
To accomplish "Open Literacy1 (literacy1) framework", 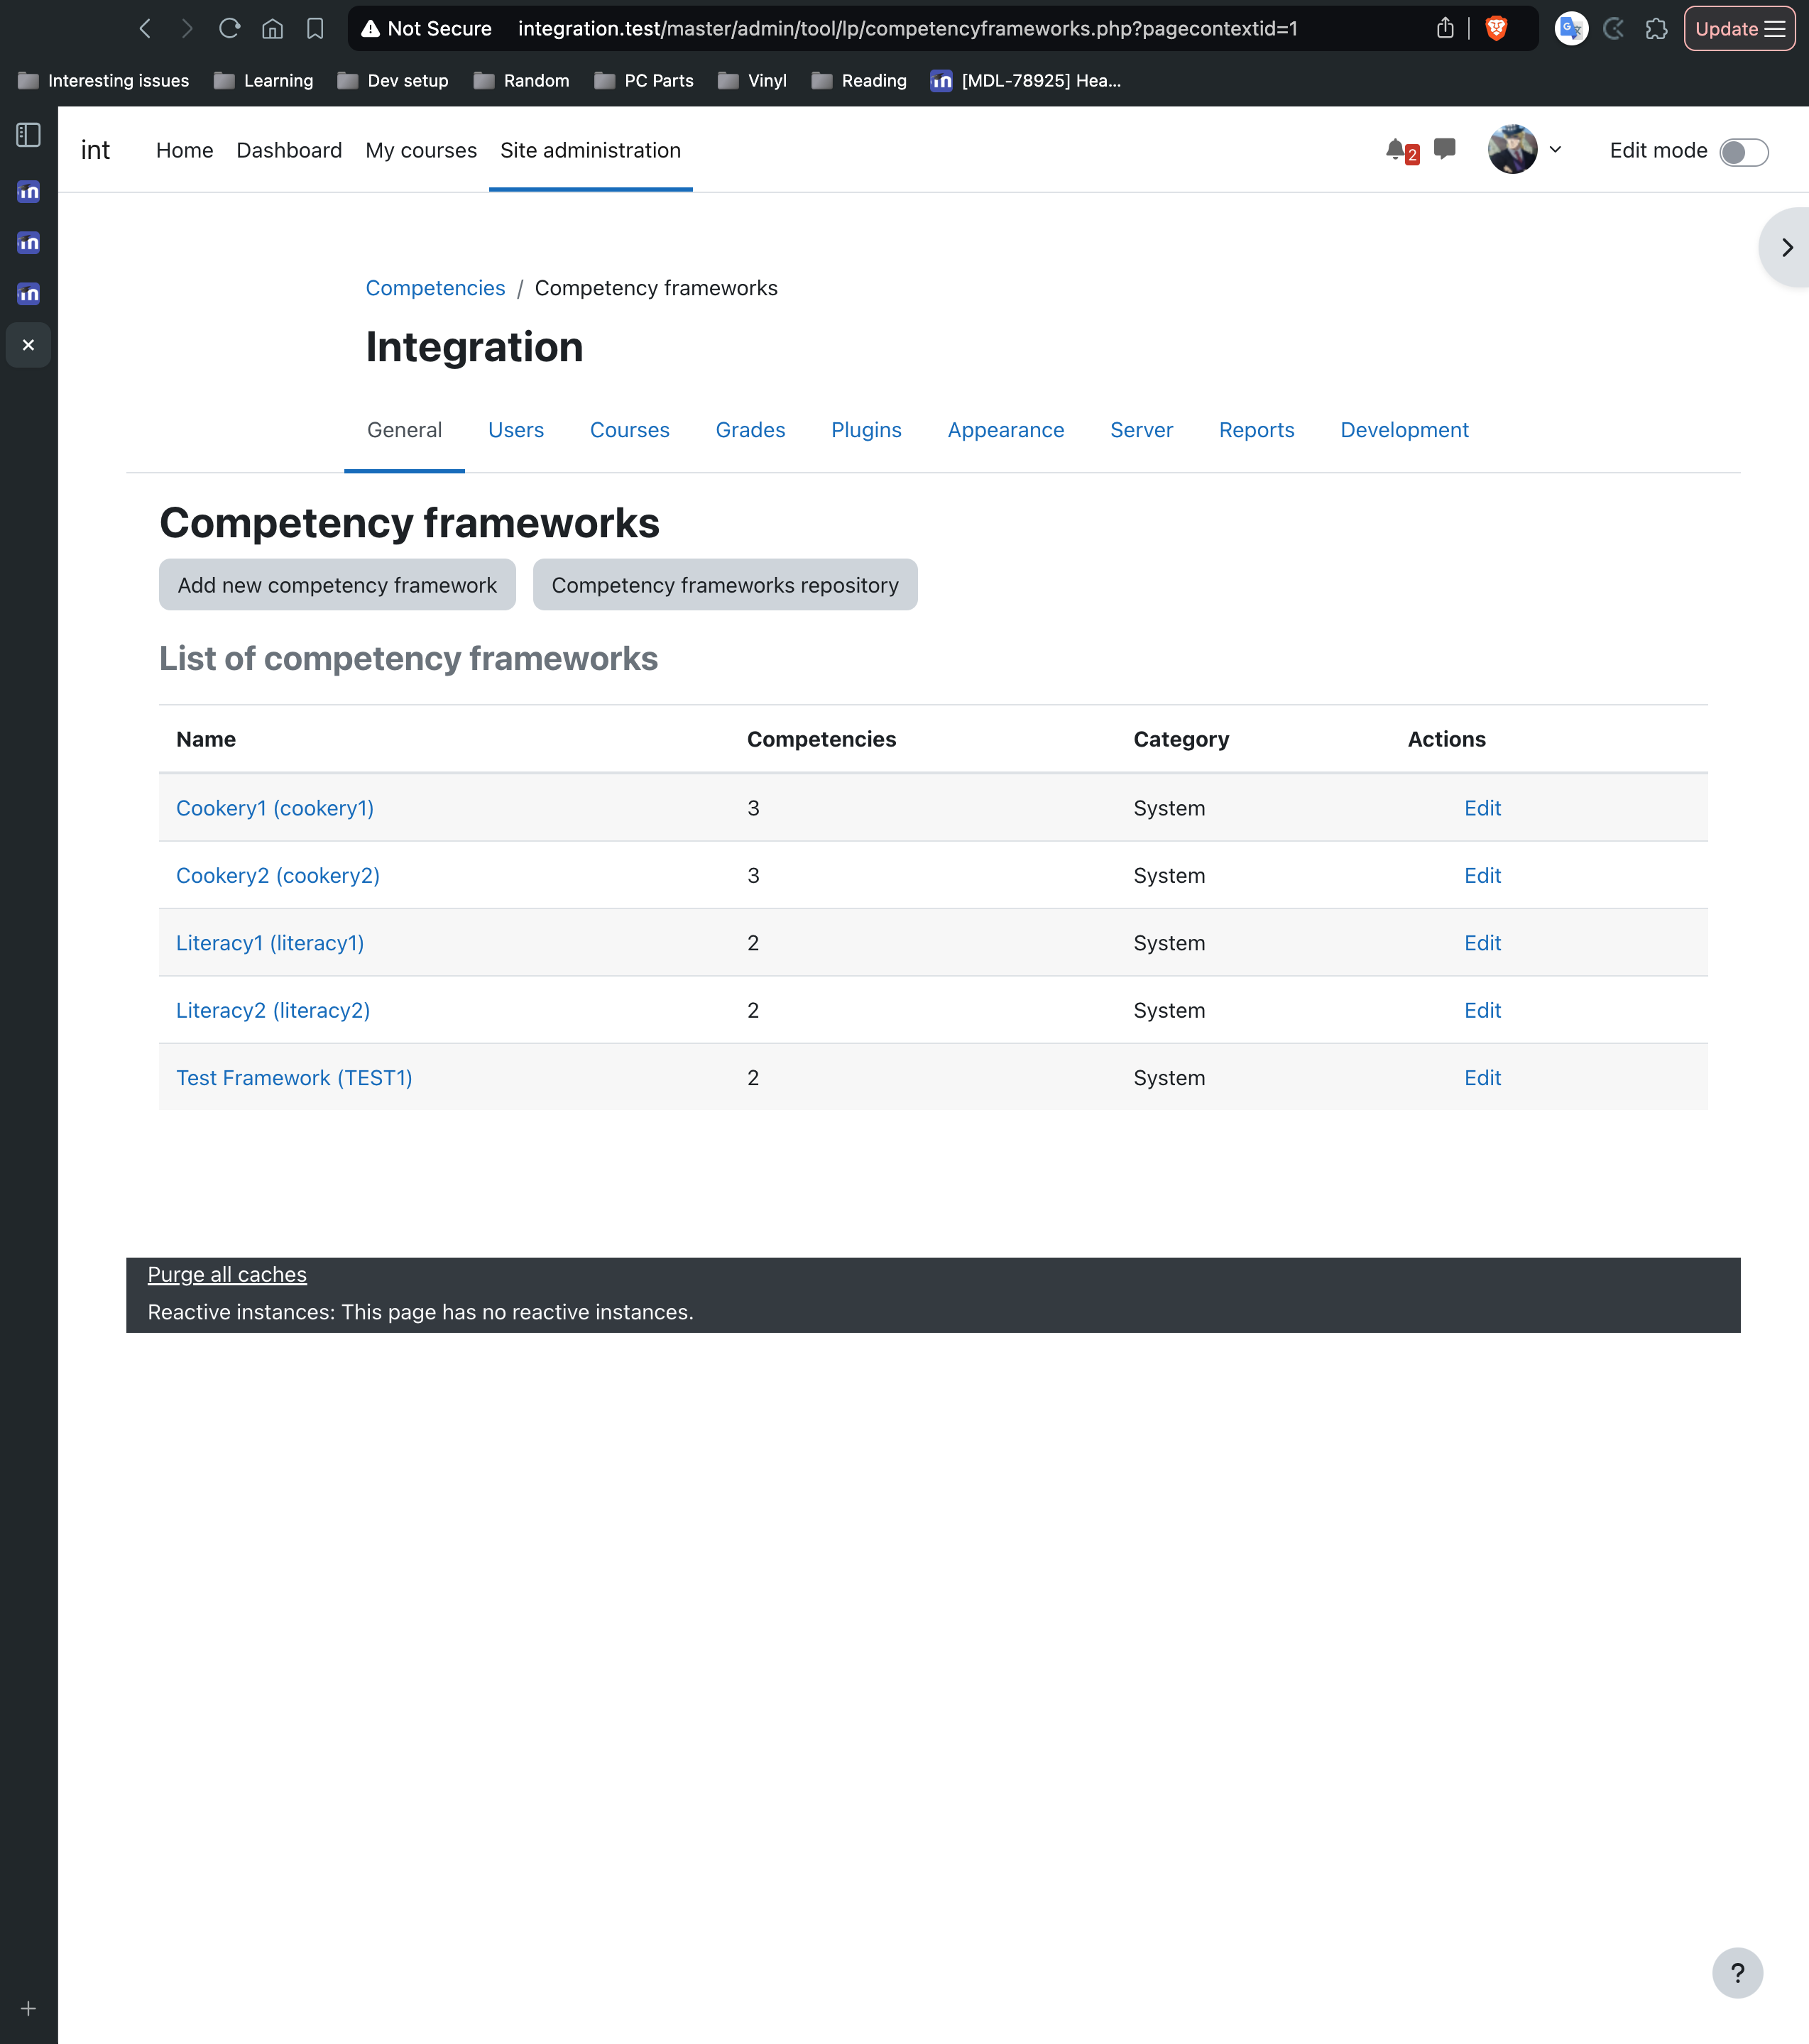I will [270, 943].
